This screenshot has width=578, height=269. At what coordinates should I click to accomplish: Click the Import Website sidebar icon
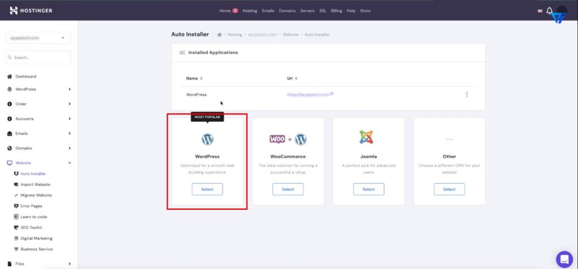16,184
